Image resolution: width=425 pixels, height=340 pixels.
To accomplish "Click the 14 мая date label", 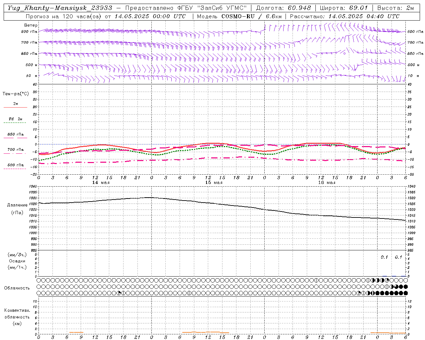I will tap(101, 183).
